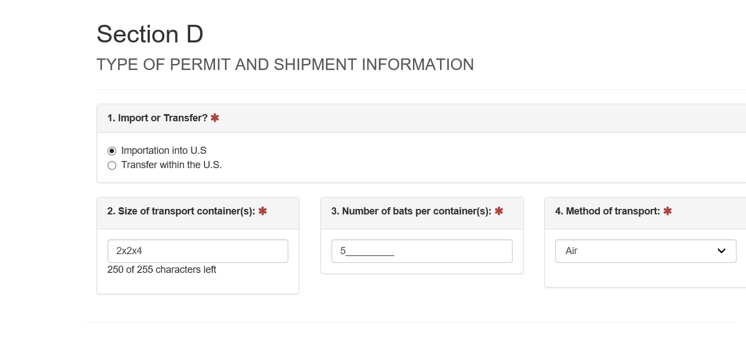The image size is (746, 344).
Task: Focus the Number of bats per container field
Action: pos(422,251)
